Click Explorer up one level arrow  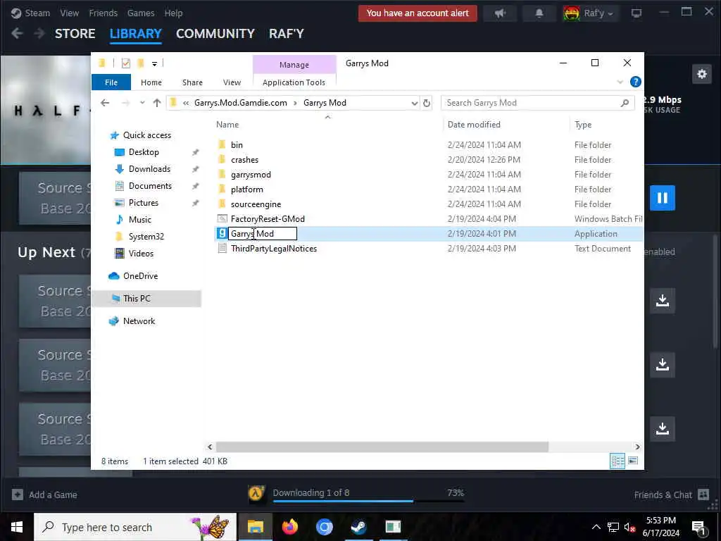(x=157, y=103)
